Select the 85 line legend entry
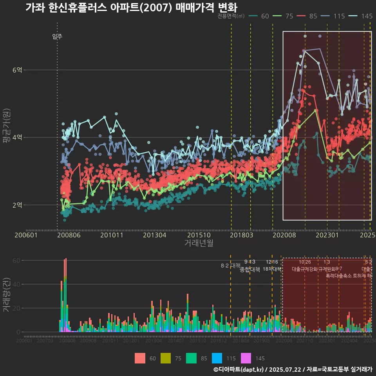Viewport: 376px width, 376px height. [x=307, y=16]
